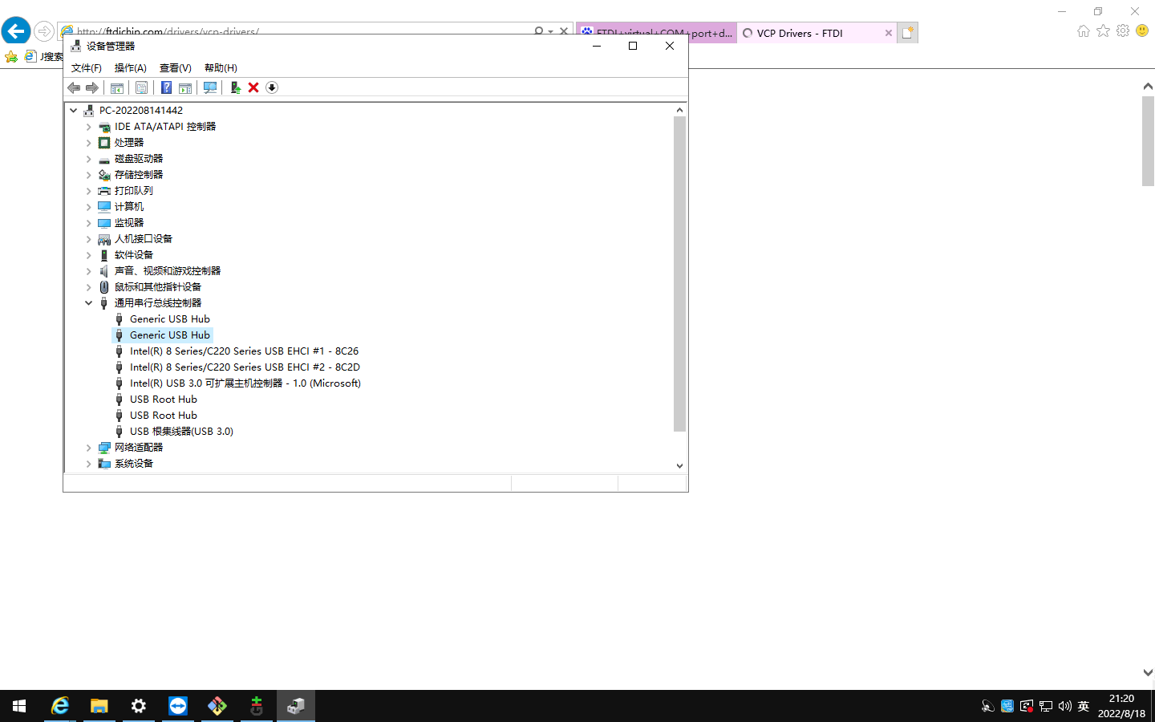
Task: Click Scan for hardware changes toolbar icon
Action: pyautogui.click(x=210, y=87)
